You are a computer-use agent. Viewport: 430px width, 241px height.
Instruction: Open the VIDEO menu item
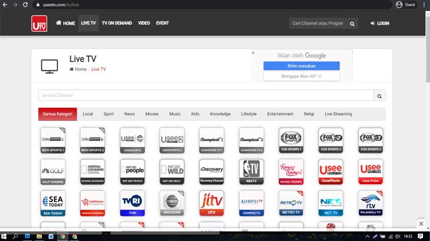[x=144, y=23]
